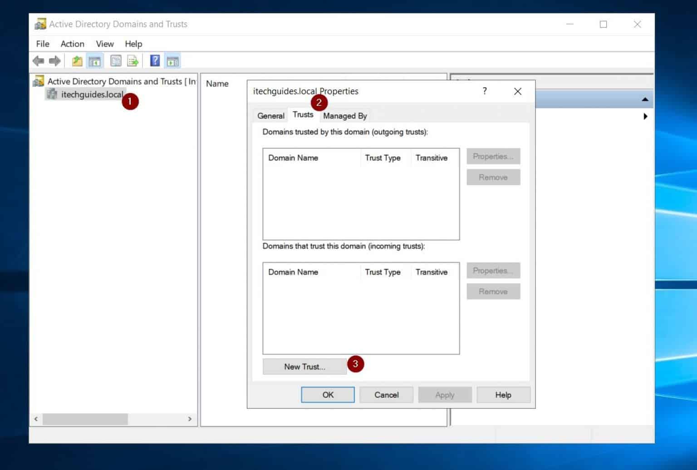The width and height of the screenshot is (697, 470).
Task: Click the Apply button
Action: point(445,395)
